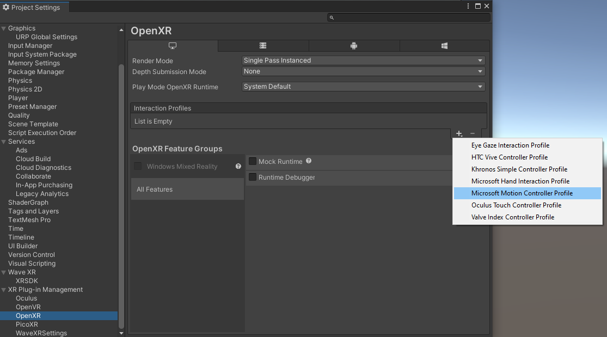The width and height of the screenshot is (607, 337).
Task: Select the desktop standalone platform tab
Action: click(x=173, y=46)
